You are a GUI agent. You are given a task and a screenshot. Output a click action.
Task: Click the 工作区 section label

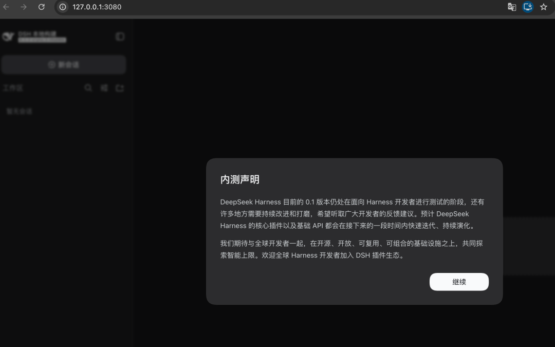13,88
